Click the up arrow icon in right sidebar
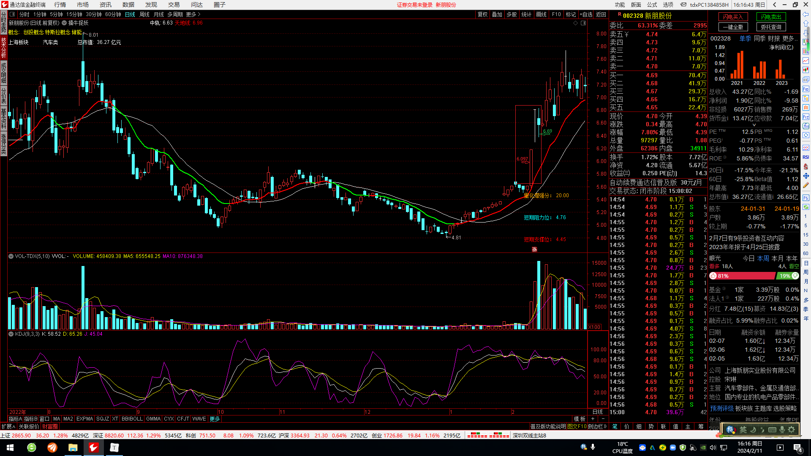Image resolution: width=811 pixels, height=456 pixels. 806,24
